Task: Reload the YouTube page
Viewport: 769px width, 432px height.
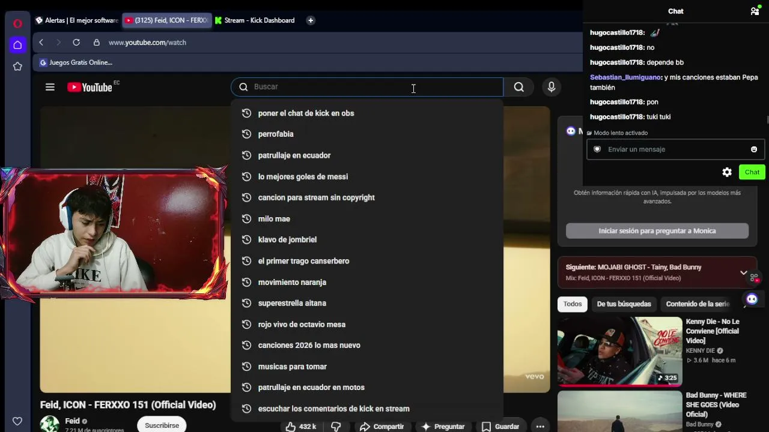Action: click(x=76, y=43)
